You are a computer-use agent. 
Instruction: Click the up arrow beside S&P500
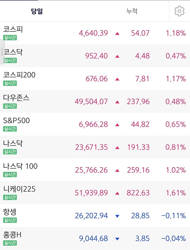[117, 124]
